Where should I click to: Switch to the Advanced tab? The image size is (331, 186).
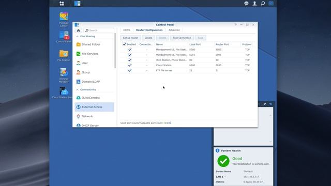174,30
